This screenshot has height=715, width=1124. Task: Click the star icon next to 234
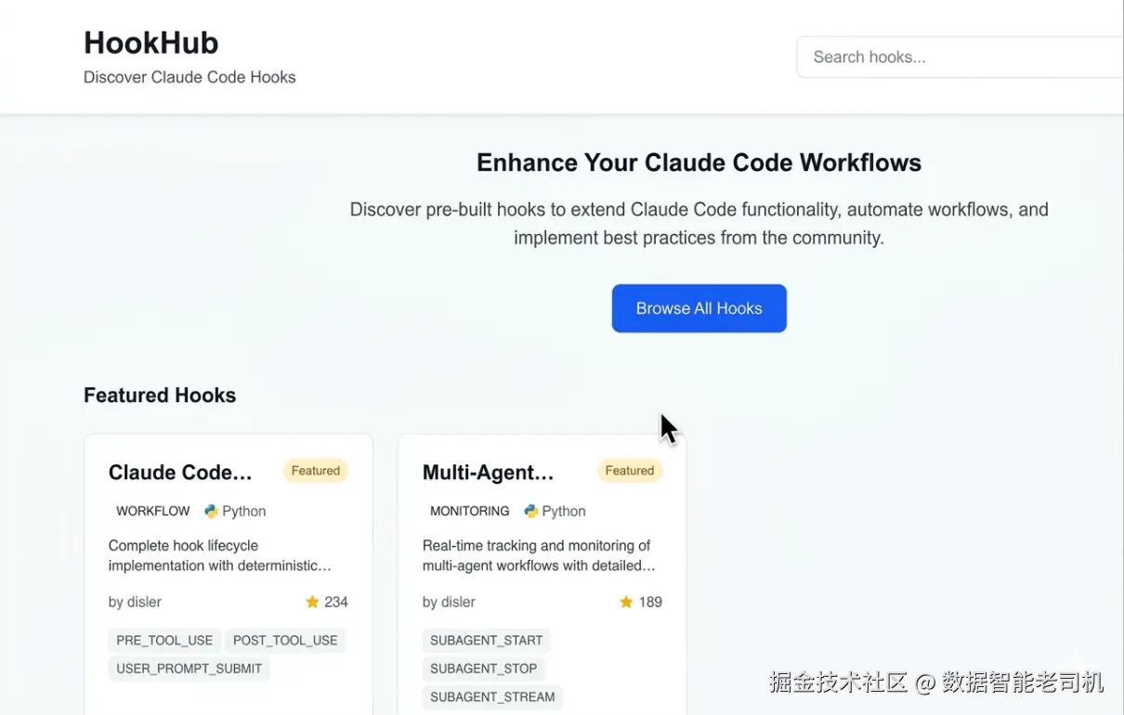click(x=312, y=602)
